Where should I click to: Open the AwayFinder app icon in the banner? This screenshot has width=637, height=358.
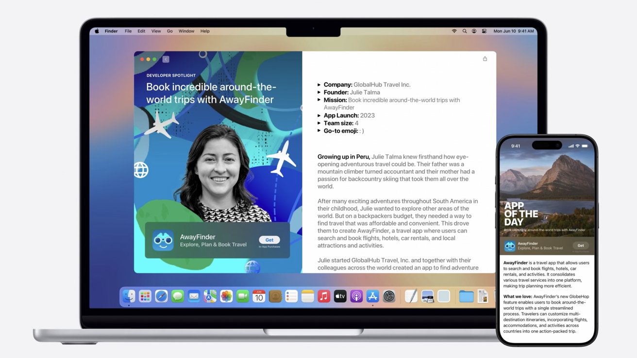pos(163,241)
